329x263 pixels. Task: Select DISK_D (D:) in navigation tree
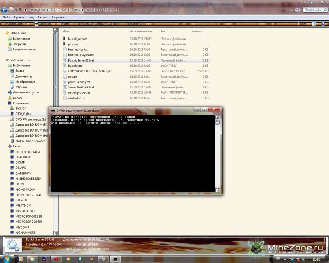point(23,114)
